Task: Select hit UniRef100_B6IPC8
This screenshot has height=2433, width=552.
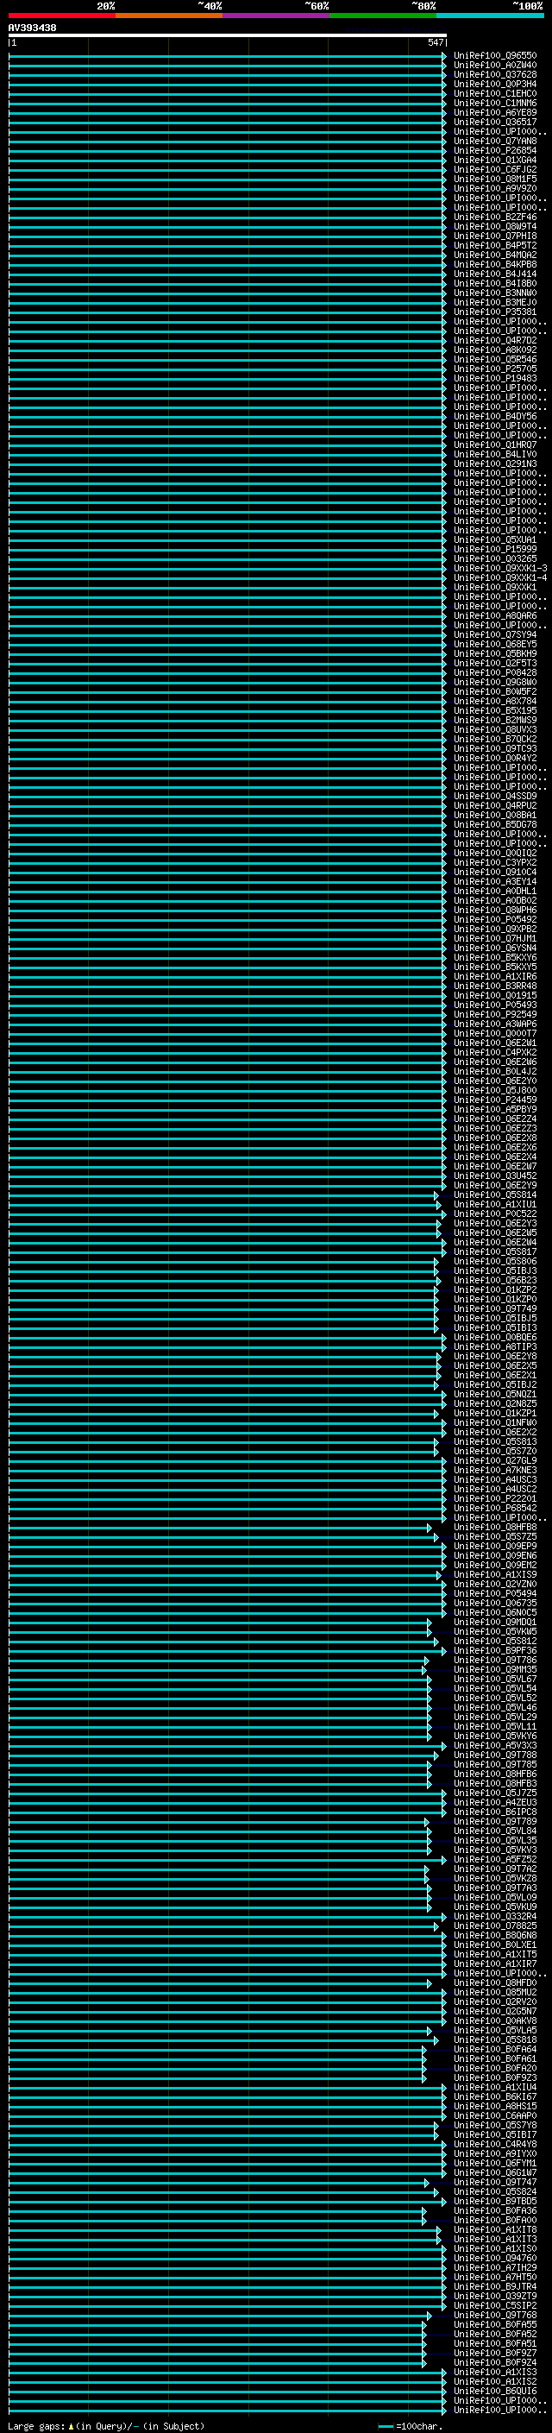Action: (x=494, y=1812)
